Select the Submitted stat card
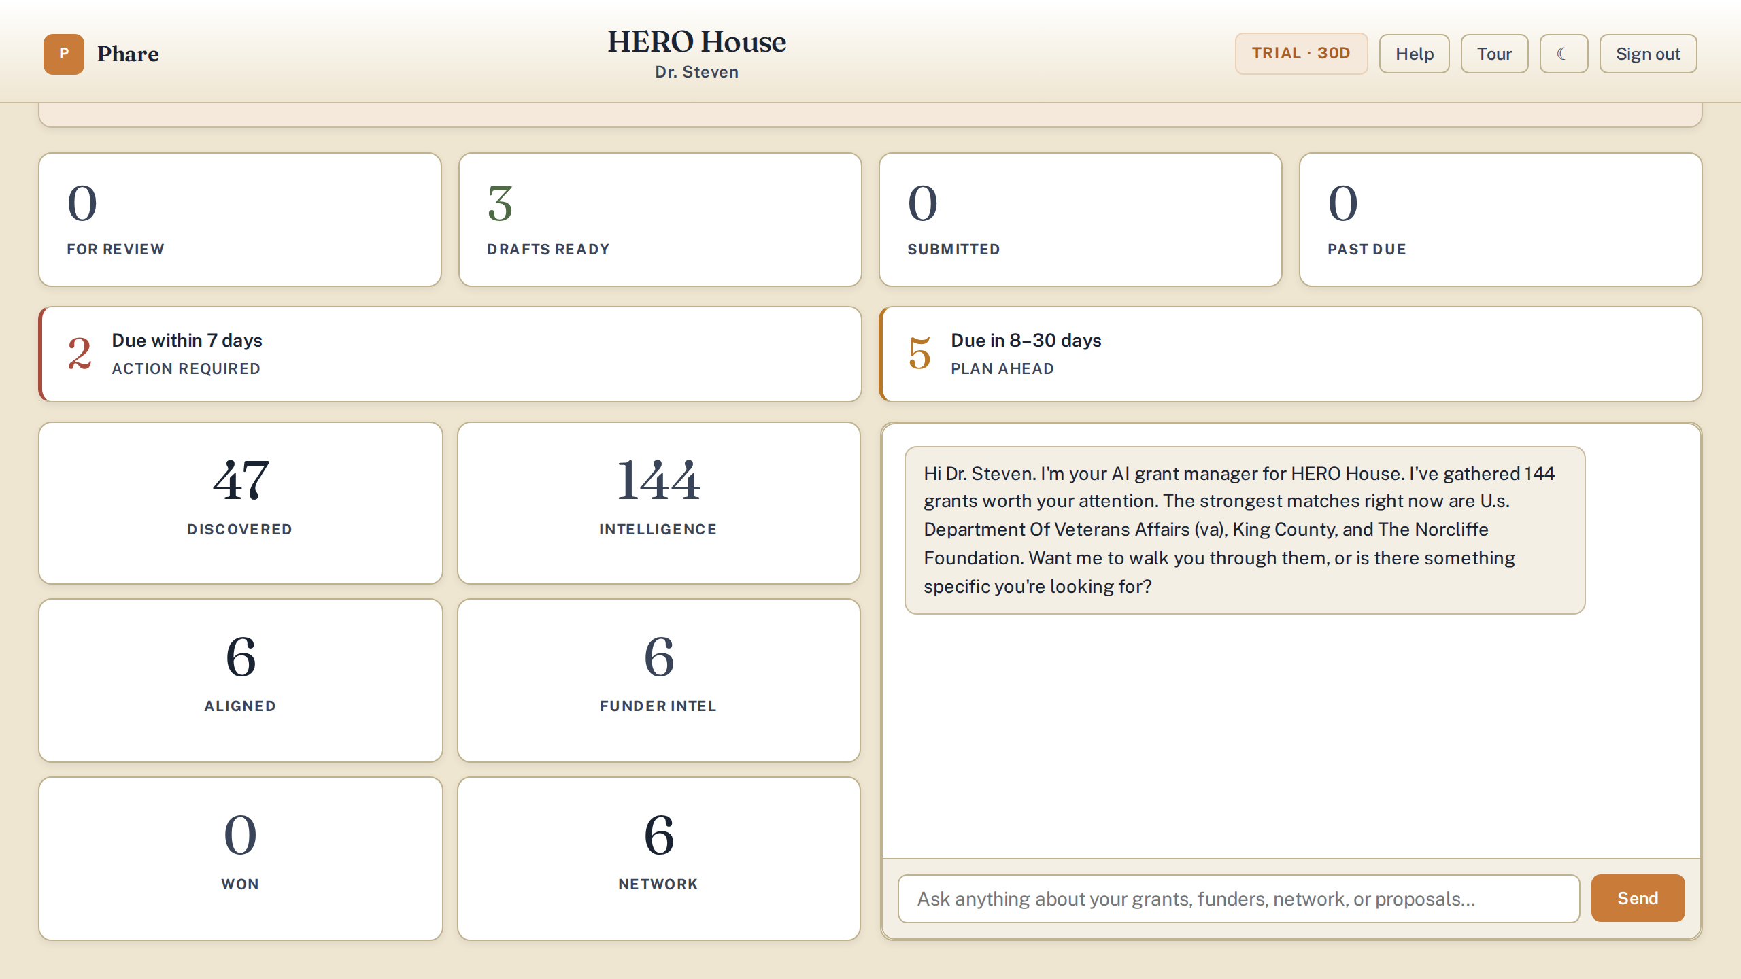Screen dimensions: 1741x979 tap(1081, 220)
